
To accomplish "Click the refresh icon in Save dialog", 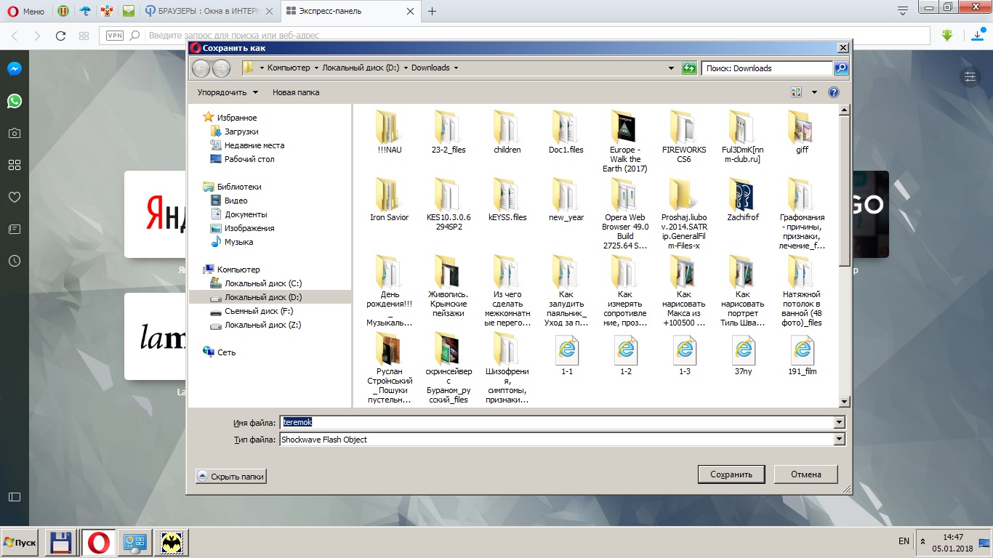I will (x=688, y=68).
